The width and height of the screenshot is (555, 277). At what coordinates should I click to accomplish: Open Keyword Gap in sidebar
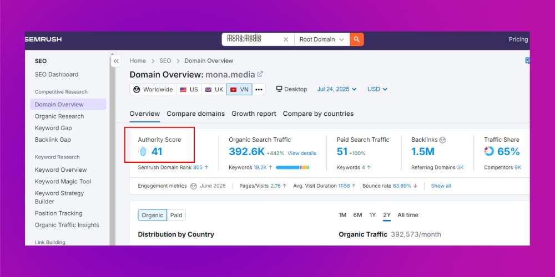coord(53,128)
